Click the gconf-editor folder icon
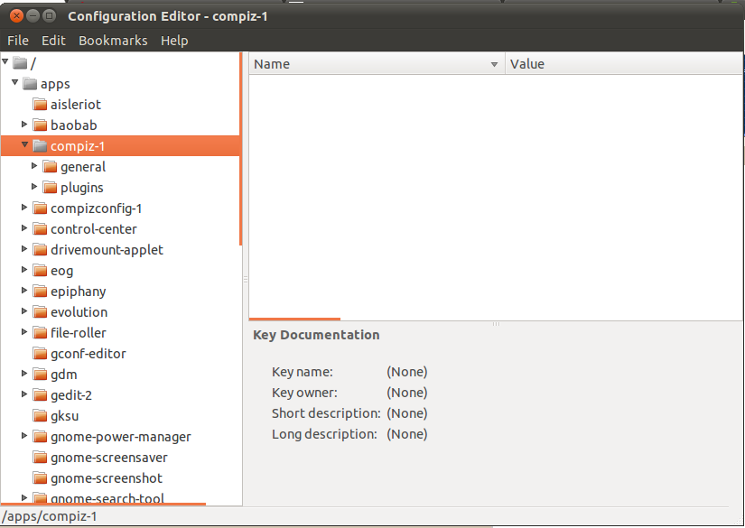Screen dimensions: 745x528 coord(40,353)
